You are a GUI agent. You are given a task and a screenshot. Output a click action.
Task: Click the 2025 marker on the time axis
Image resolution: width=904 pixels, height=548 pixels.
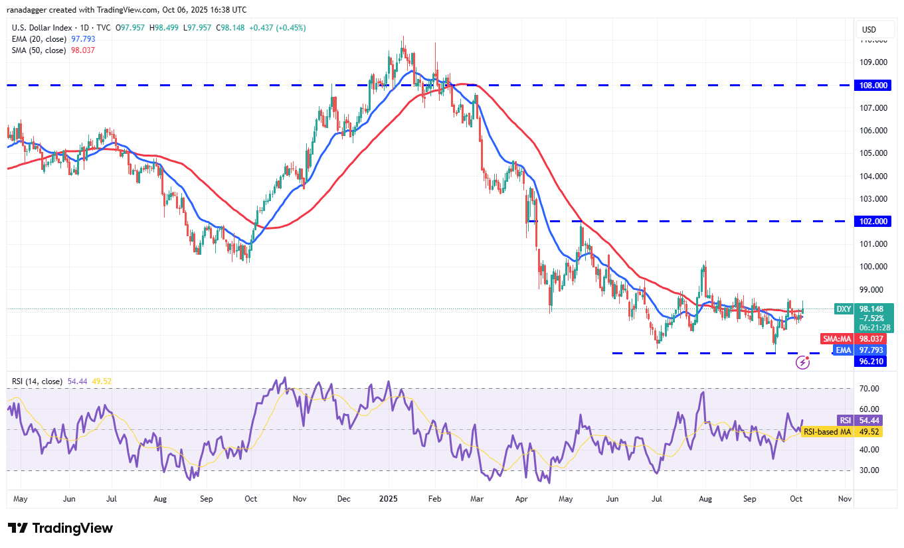tap(387, 498)
